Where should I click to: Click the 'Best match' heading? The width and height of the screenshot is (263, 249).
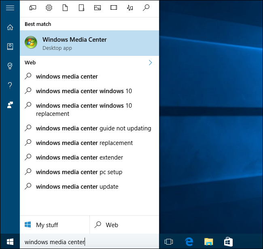38,24
